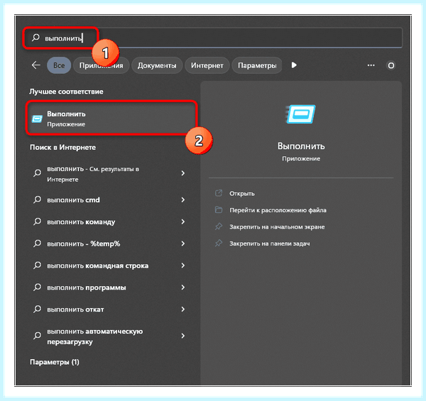Expand chevron for выполнить программы
This screenshot has height=401, width=426.
point(183,287)
